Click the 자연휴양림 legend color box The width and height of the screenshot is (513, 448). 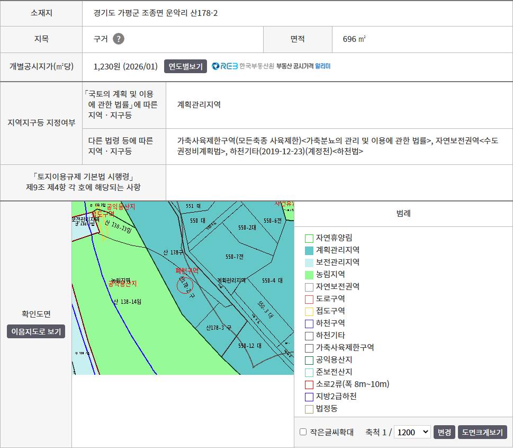tap(309, 238)
